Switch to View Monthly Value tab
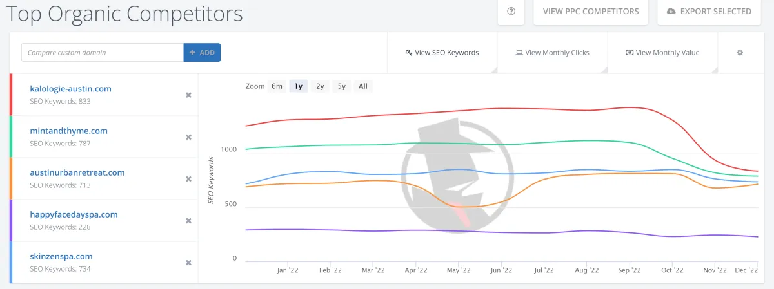Viewport: 774px width, 289px height. [x=662, y=53]
